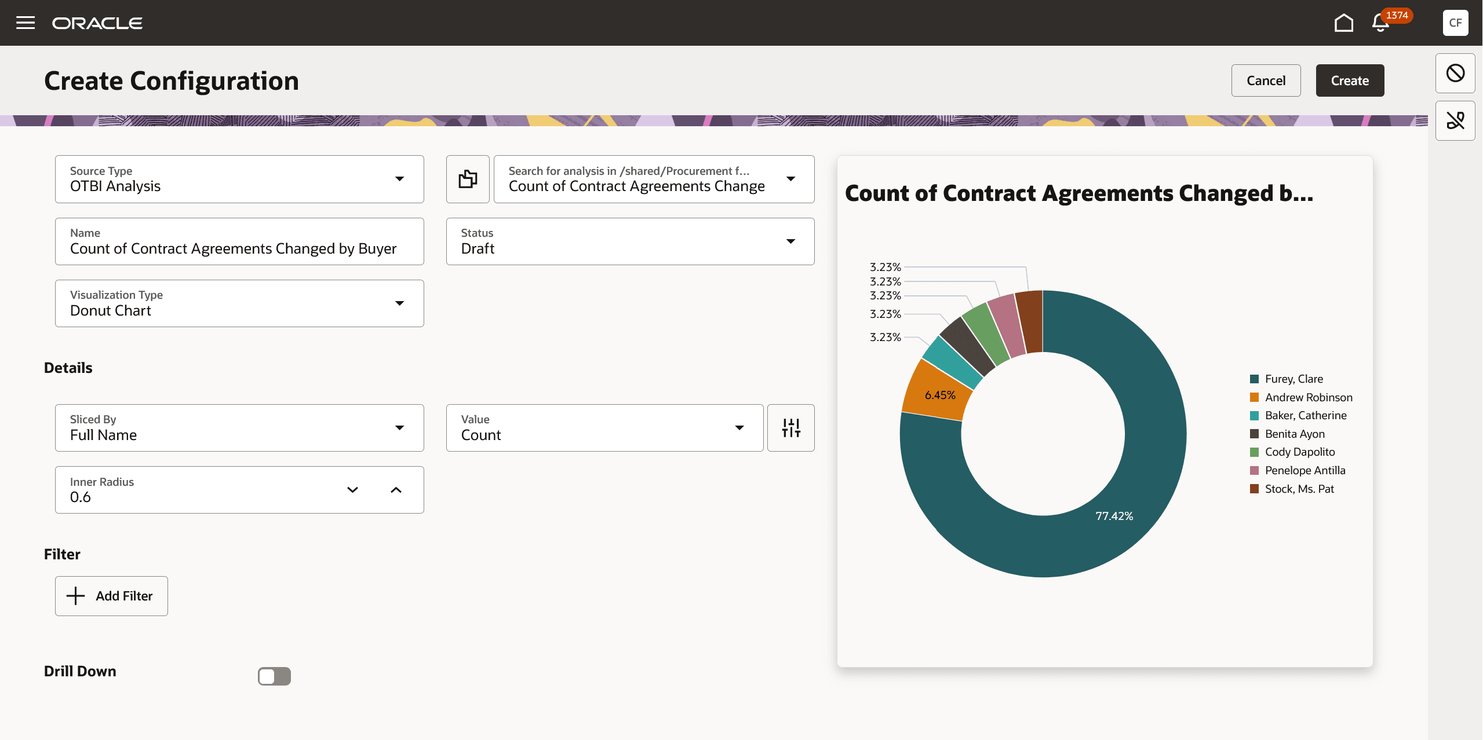Go home using the house icon

tap(1343, 23)
